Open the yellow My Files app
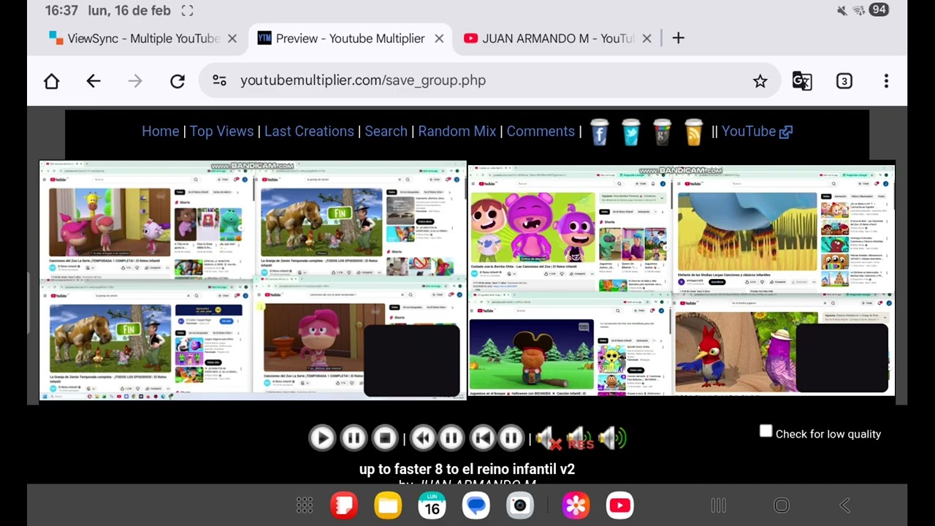The height and width of the screenshot is (526, 935). [388, 505]
